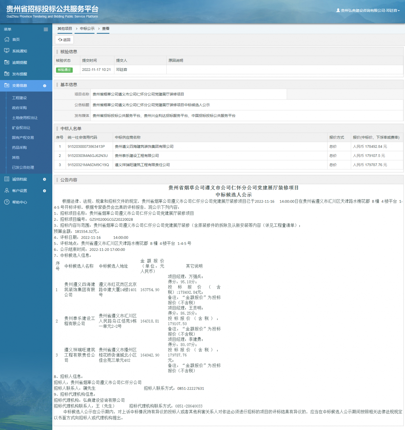This screenshot has height=430, width=405.
Task: Click submitter name 邓廷容 in table
Action: 122,70
